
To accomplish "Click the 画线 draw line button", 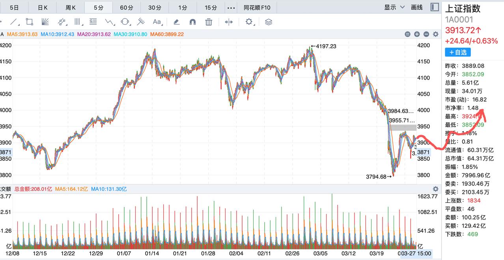I will (x=416, y=7).
